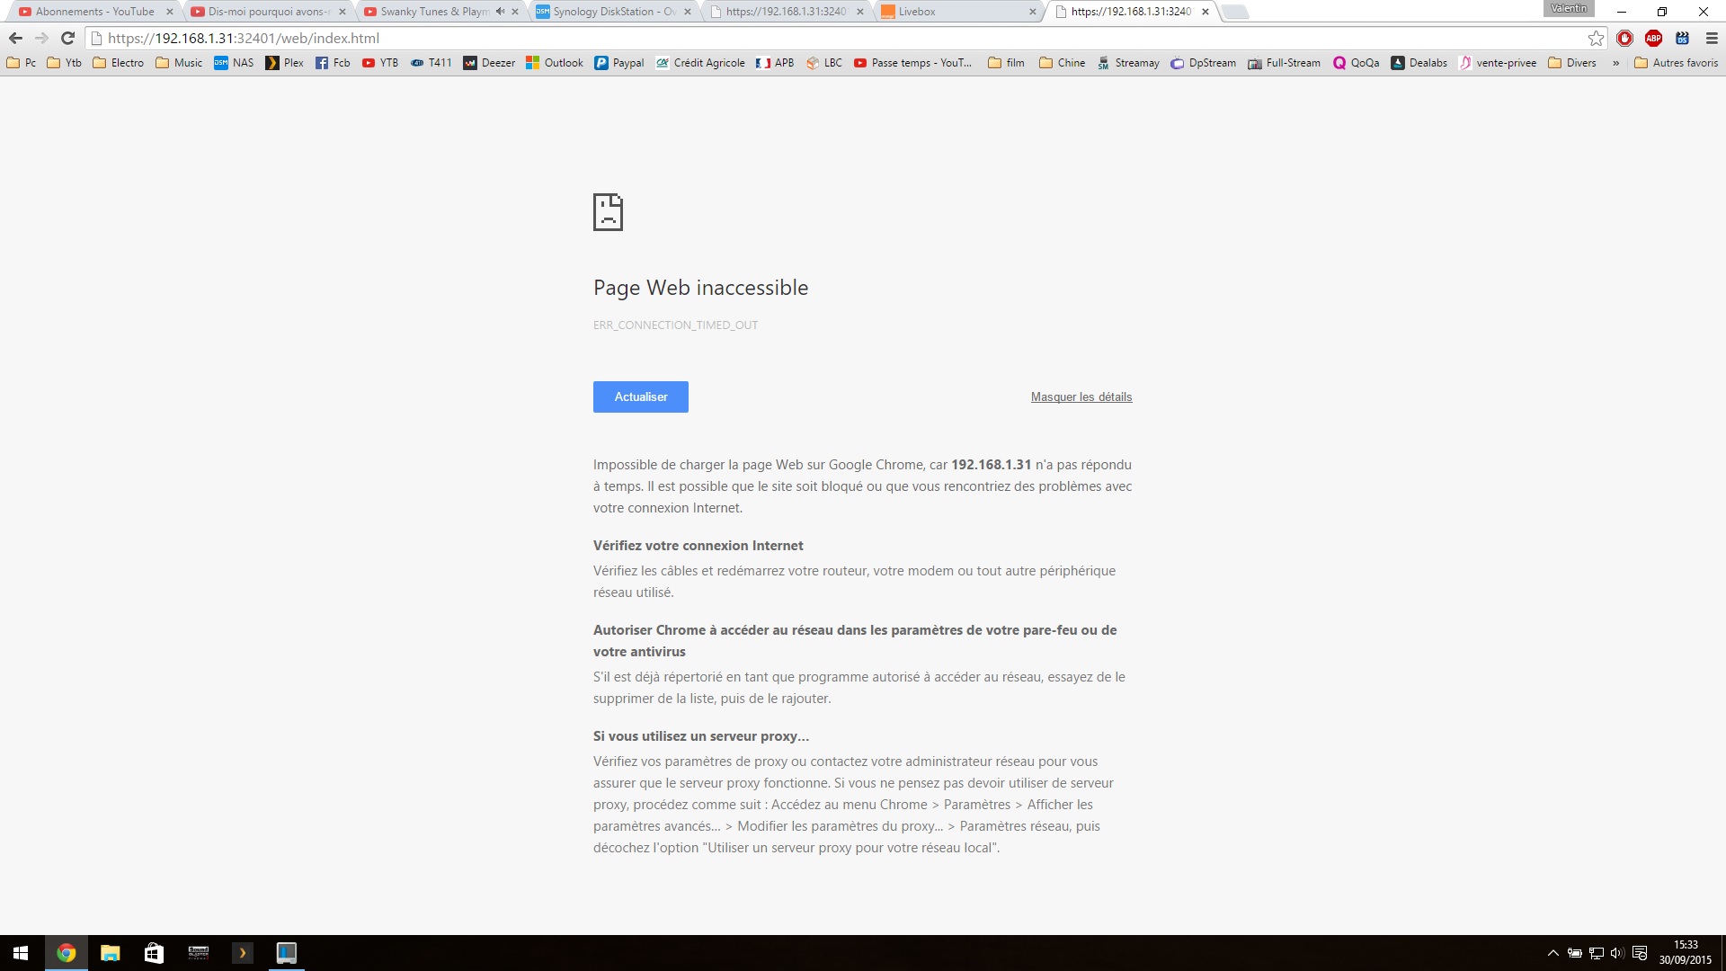Show hidden system tray icons
Viewport: 1726px width, 971px height.
(x=1553, y=953)
